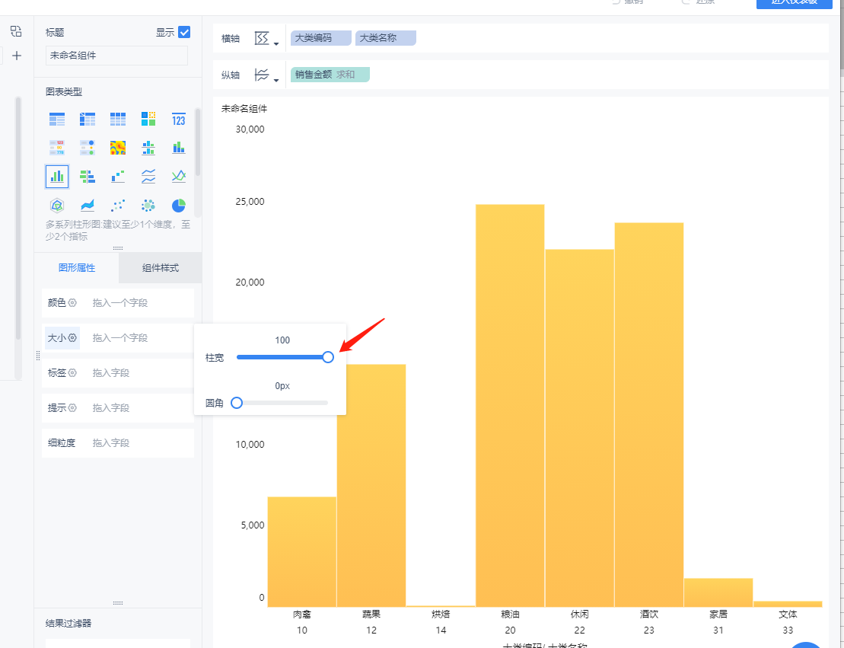Click the 未命名组件 chart title text
844x648 pixels.
pyautogui.click(x=244, y=109)
